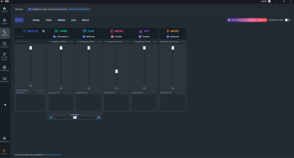This screenshot has height=158, width=294.
Task: Switch to the Micro tab
Action: pos(85,20)
